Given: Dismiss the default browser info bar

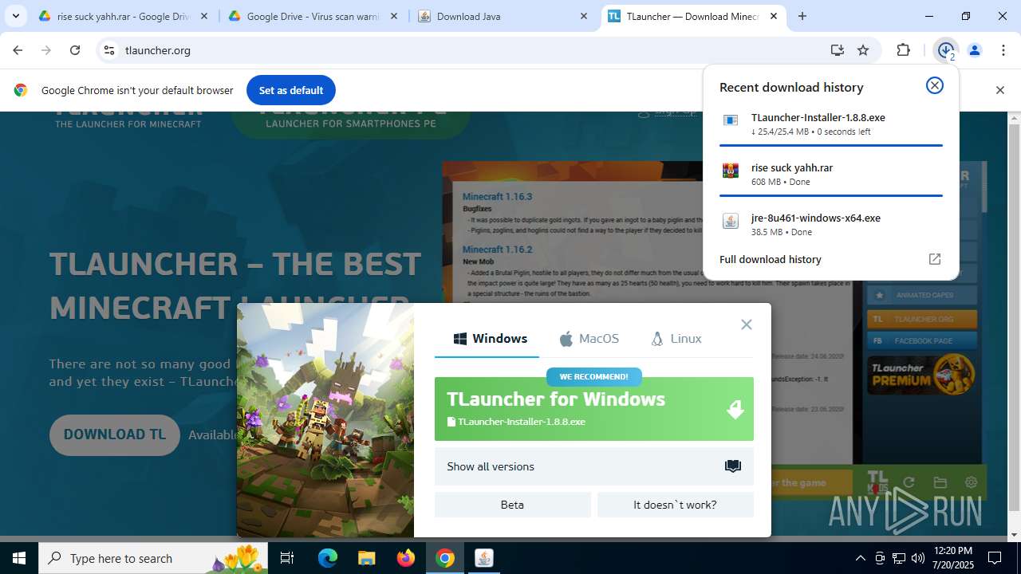Looking at the screenshot, I should pos(1000,90).
